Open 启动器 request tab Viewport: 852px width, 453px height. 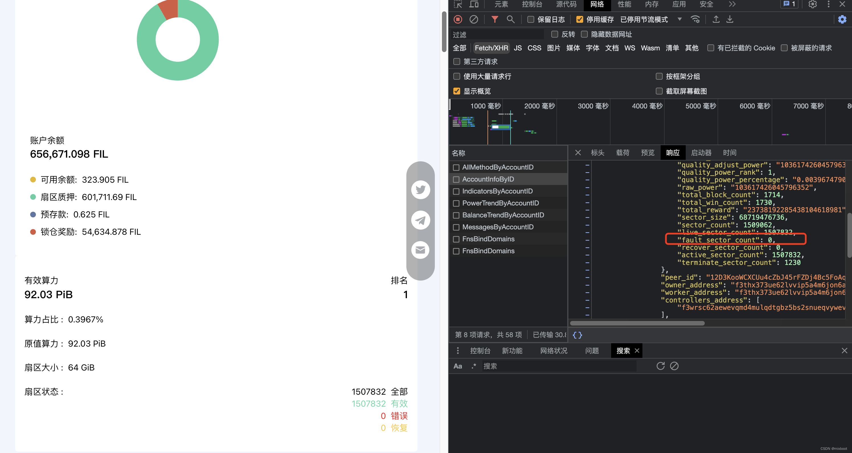[701, 153]
